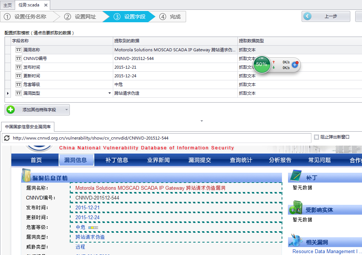The height and width of the screenshot is (255, 362).
Task: Click the 相关漏洞 panel pencil cup icon
Action: 296,240
